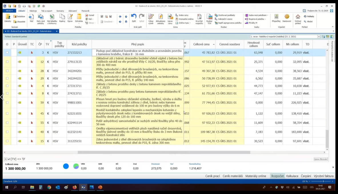This screenshot has height=194, width=338.
Task: Click the Kopíruj icon
Action: tap(62, 18)
